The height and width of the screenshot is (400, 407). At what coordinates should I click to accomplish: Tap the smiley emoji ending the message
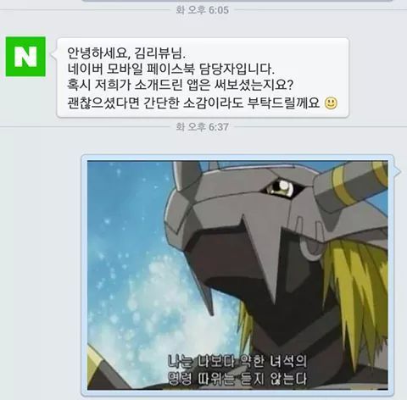tap(331, 103)
